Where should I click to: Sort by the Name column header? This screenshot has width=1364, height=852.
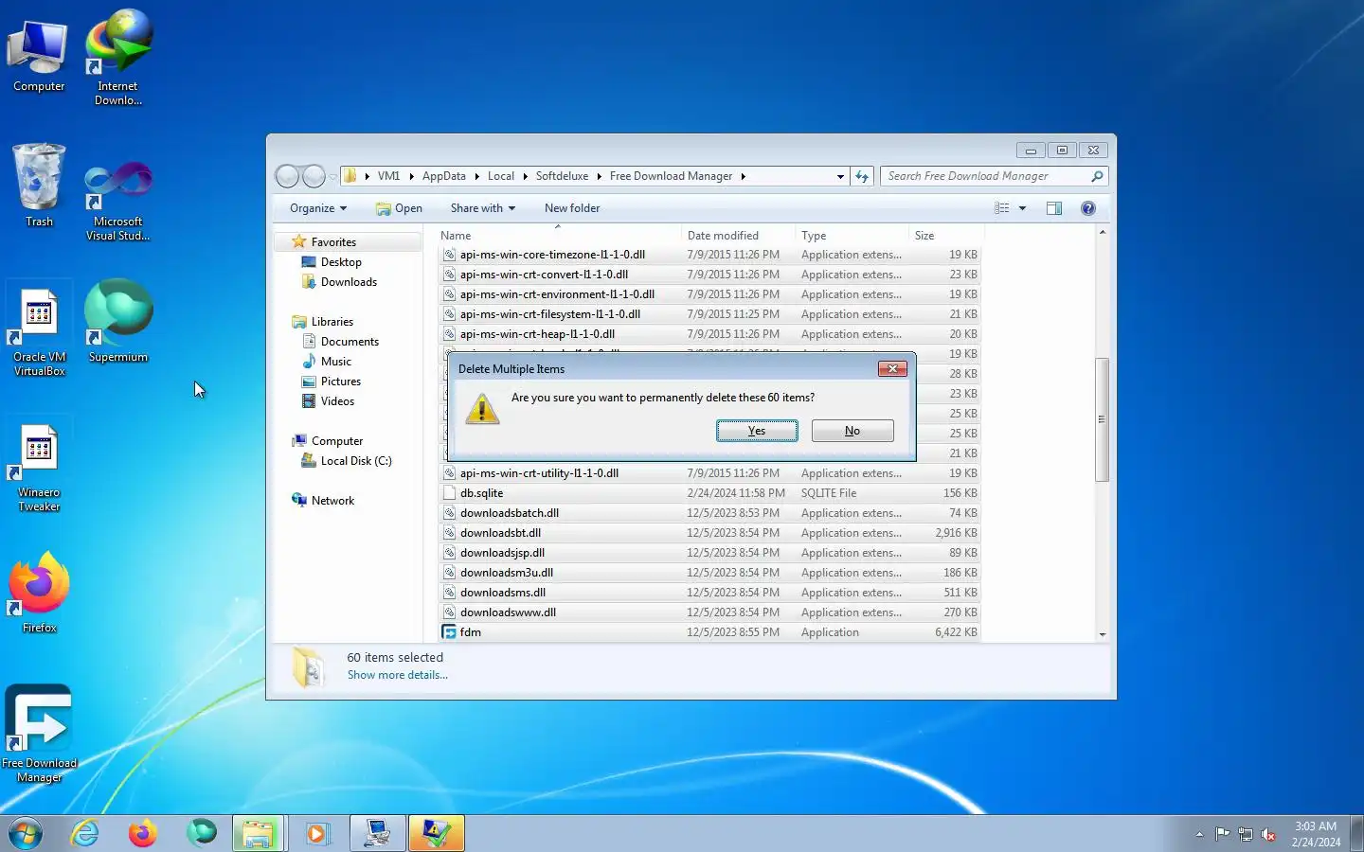point(559,236)
